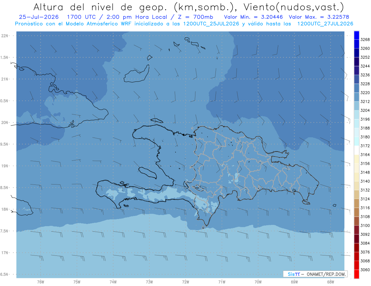Screen dimensions: 371x286
Task: Click the 3236 colorbar label
Action: coord(365,75)
